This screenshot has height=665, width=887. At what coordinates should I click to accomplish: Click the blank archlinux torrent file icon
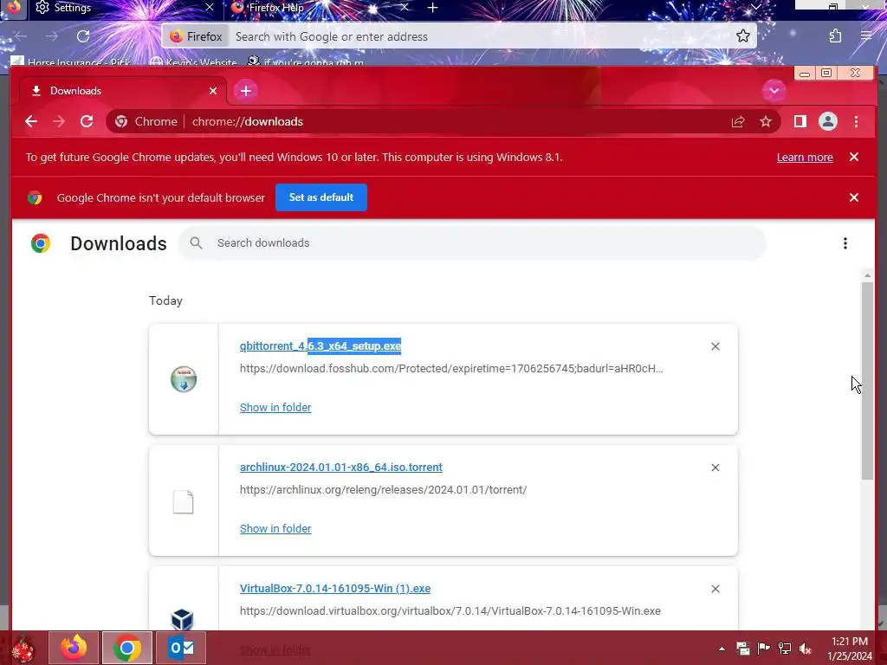184,501
